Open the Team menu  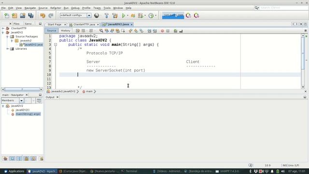(x=97, y=8)
